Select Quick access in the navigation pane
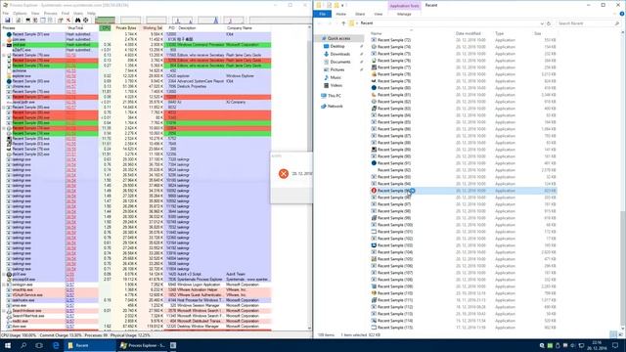Screen dimensions: 626x352 [x=338, y=38]
